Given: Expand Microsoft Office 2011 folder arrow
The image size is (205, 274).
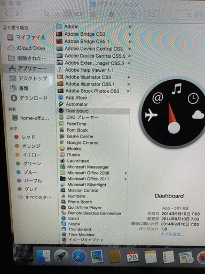Looking at the screenshot, I should coord(126,179).
